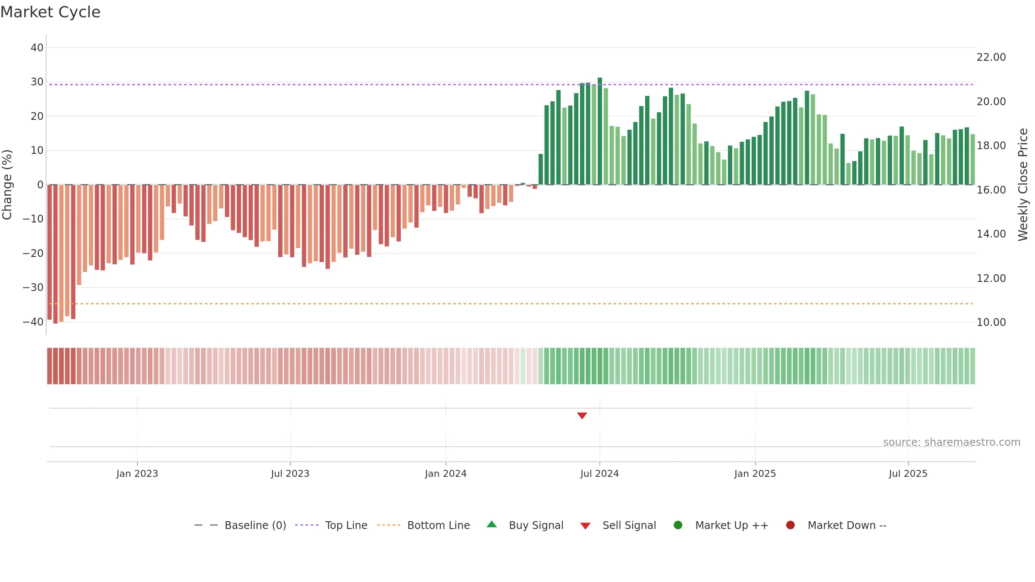
Task: Click the 16.00 price axis tick
Action: (x=991, y=190)
